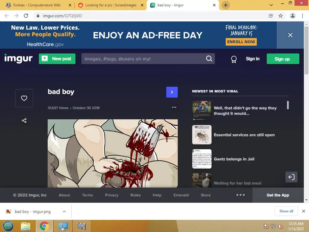Viewport: 309px width, 232px height.
Task: Click the bad boy post image
Action: [113, 153]
